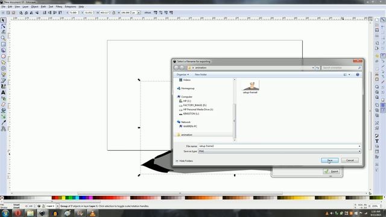Image resolution: width=386 pixels, height=217 pixels.
Task: Click the Save button
Action: [x=330, y=160]
